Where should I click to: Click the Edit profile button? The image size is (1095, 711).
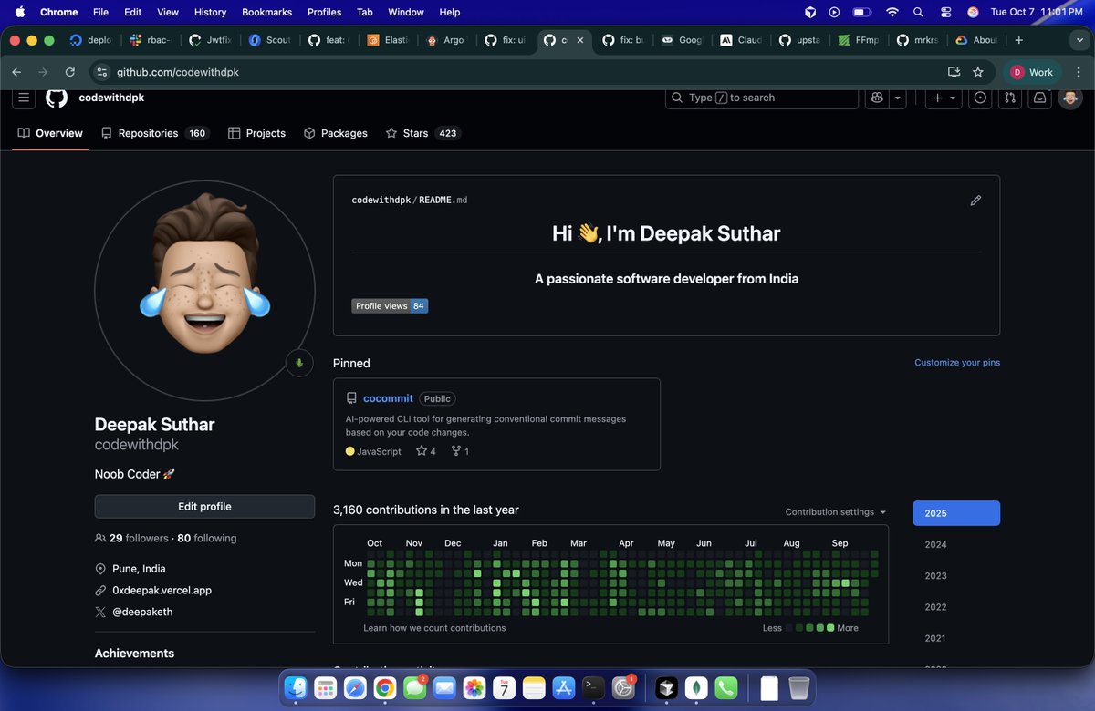203,506
